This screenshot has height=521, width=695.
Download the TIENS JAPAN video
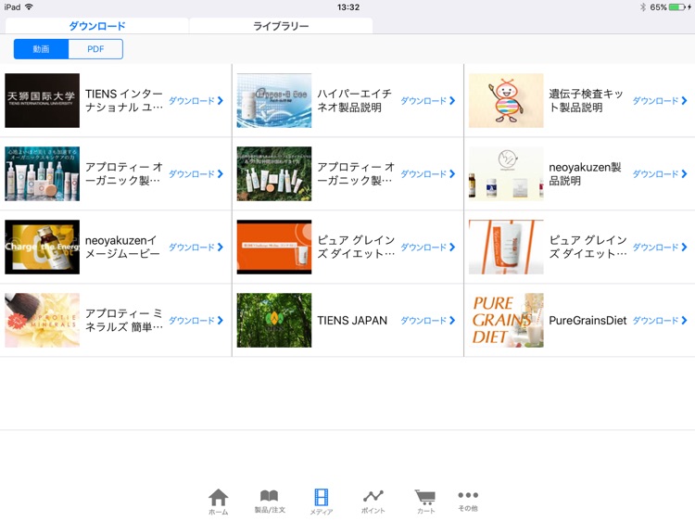(x=428, y=320)
